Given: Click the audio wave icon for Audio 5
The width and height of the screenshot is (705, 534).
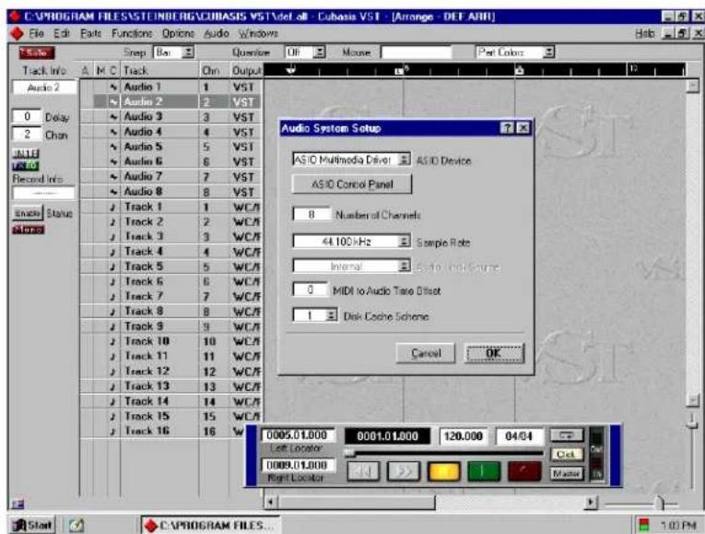Looking at the screenshot, I should click(113, 147).
